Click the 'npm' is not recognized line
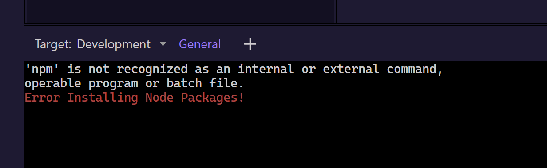547x168 pixels. [234, 70]
